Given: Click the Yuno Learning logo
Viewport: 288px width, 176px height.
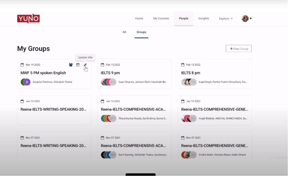Looking at the screenshot, I should 28,19.
